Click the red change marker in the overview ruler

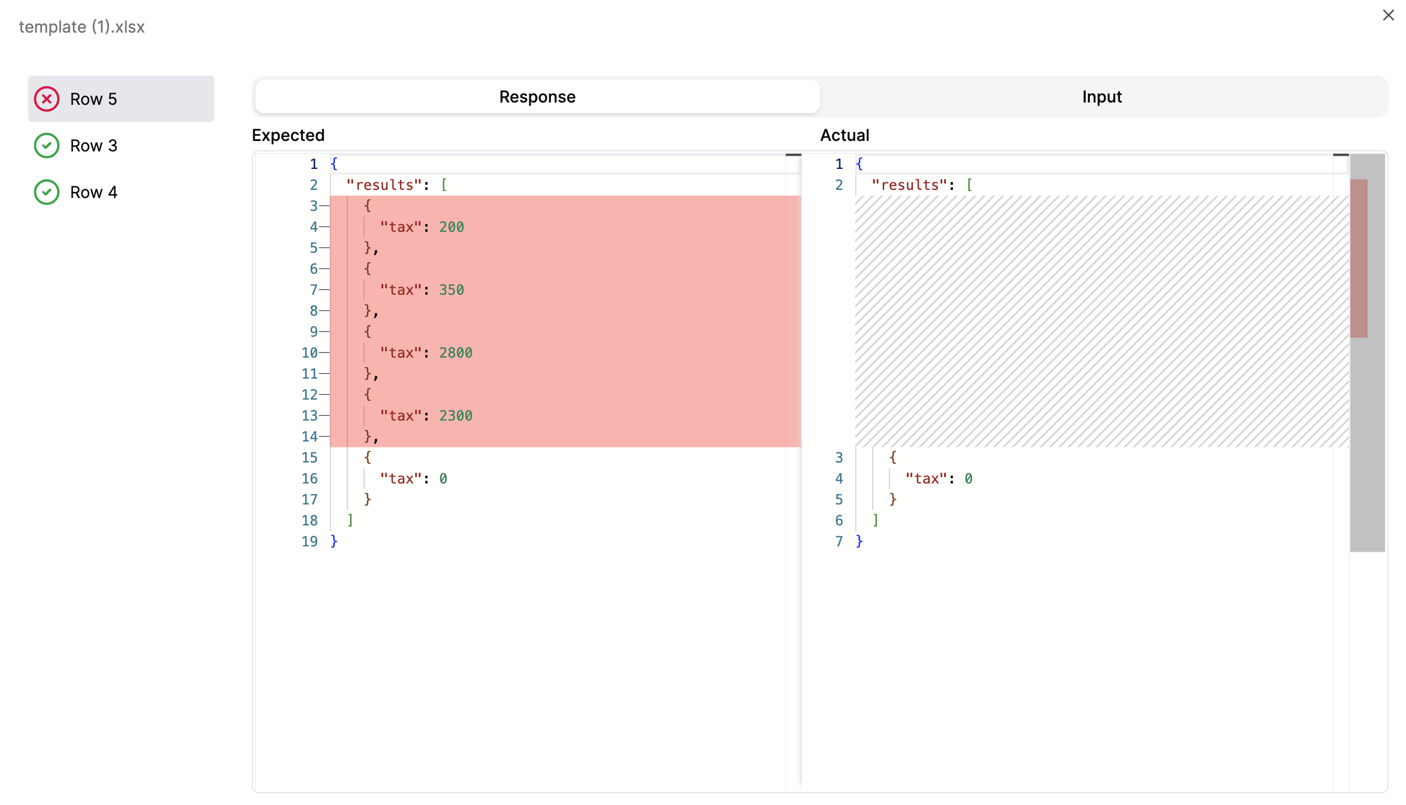(x=1358, y=258)
